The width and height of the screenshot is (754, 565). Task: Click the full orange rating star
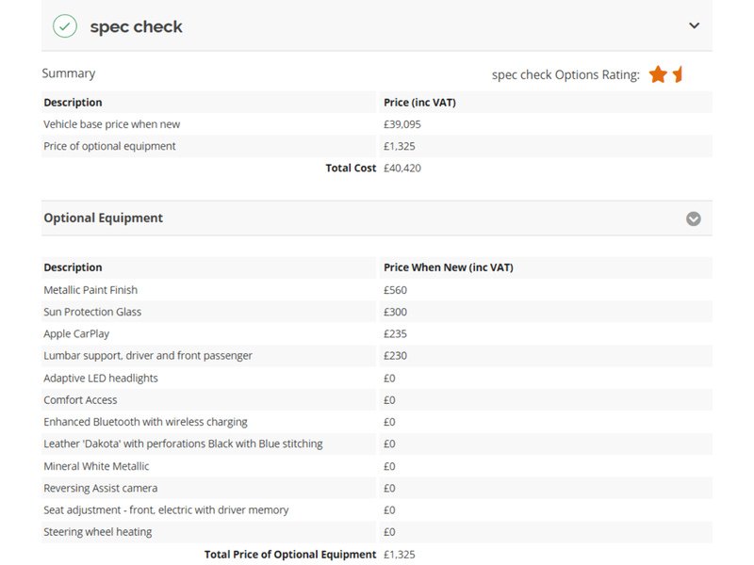(x=658, y=74)
